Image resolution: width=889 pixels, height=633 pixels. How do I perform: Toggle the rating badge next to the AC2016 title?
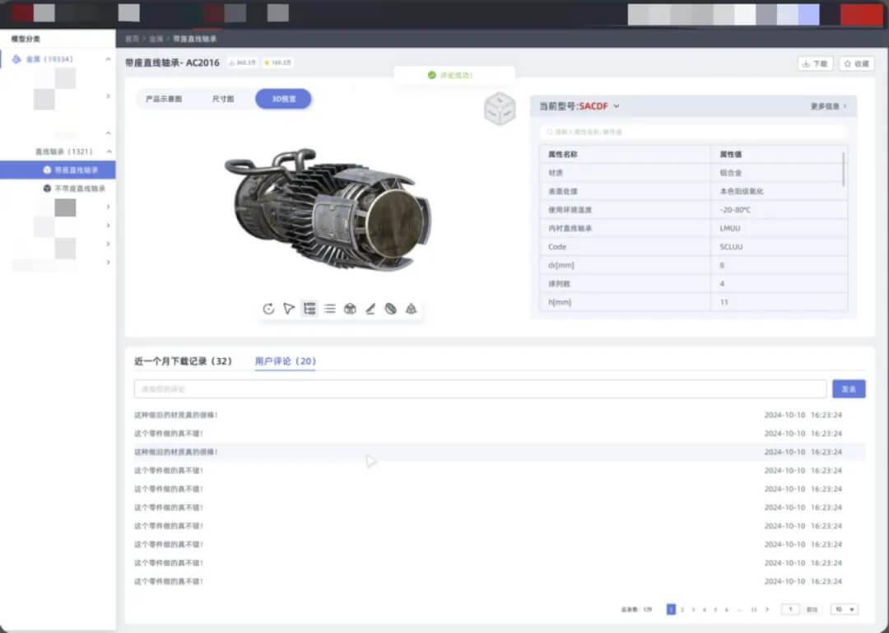[277, 62]
